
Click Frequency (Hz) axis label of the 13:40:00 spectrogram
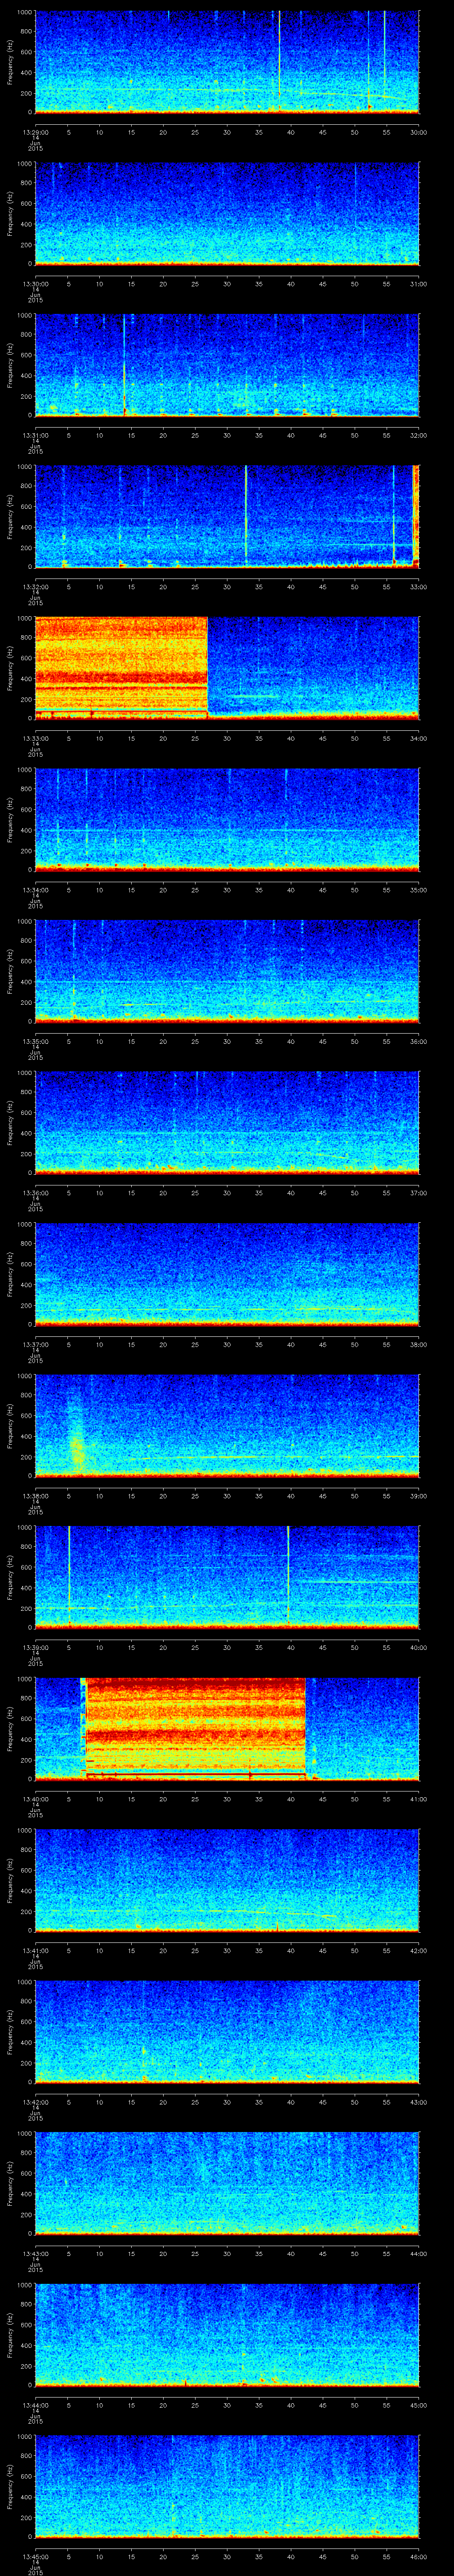coord(10,1728)
